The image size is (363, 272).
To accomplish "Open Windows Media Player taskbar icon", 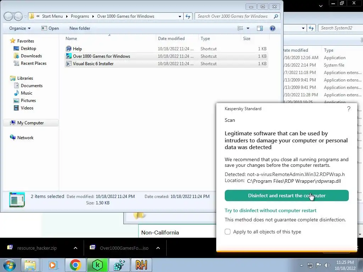I will click(52, 265).
